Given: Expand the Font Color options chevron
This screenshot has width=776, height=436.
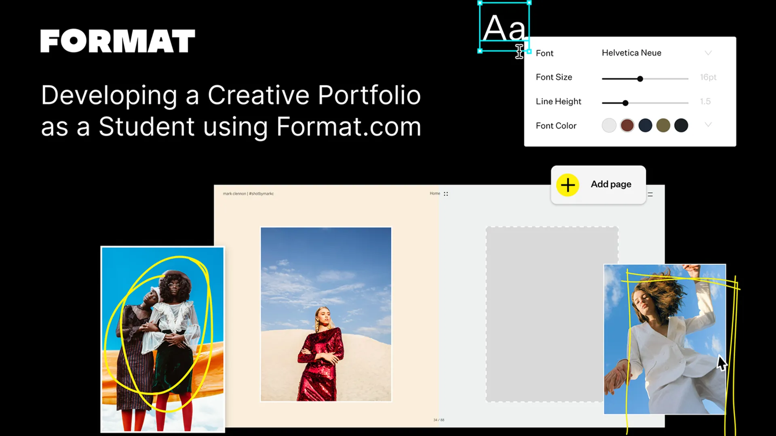Looking at the screenshot, I should (x=708, y=125).
